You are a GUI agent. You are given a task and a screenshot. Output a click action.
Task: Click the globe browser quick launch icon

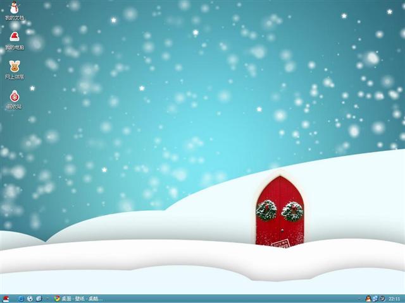[x=30, y=299]
